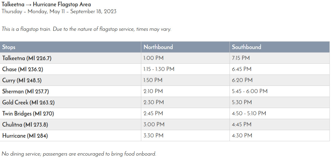This screenshot has width=331, height=158.
Task: Click the Northbound column header
Action: tap(158, 47)
